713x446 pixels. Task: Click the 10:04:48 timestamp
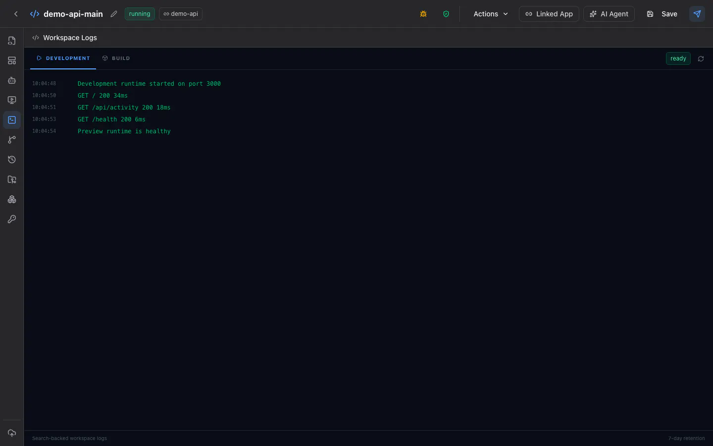tap(44, 84)
